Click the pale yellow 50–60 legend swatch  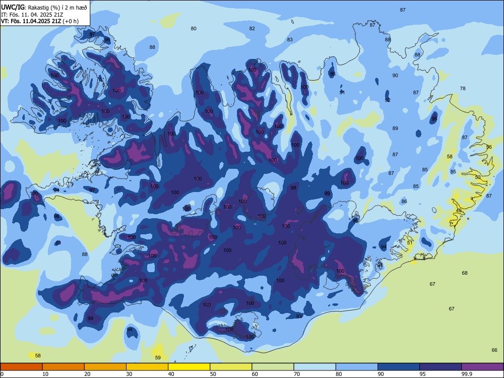[231, 367]
